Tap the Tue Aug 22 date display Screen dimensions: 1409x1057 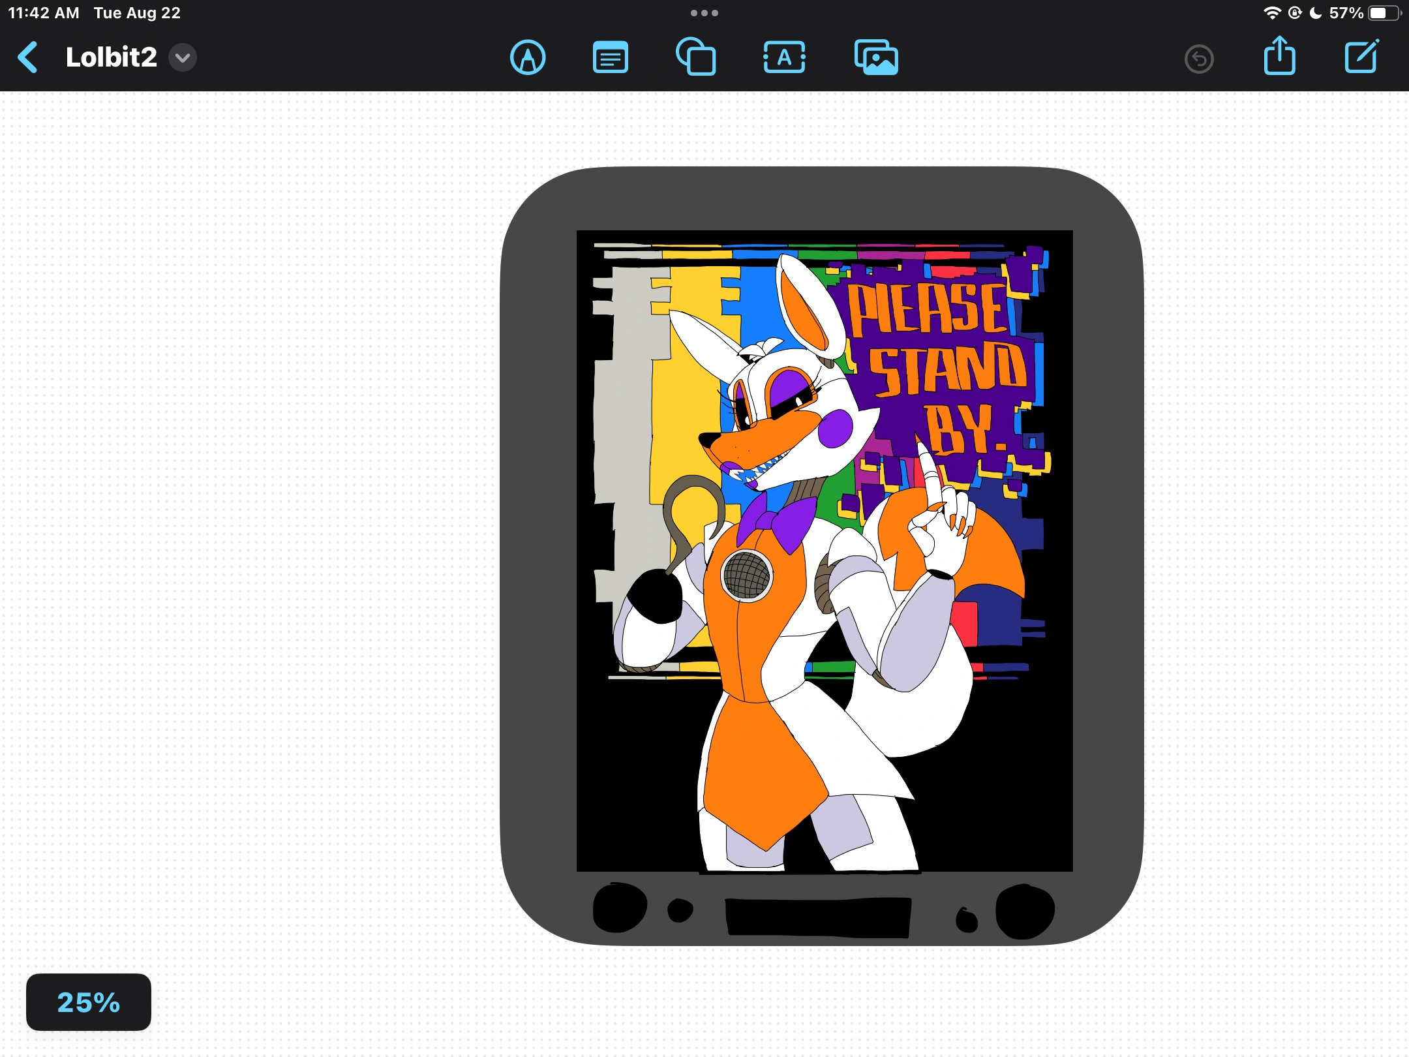[136, 12]
